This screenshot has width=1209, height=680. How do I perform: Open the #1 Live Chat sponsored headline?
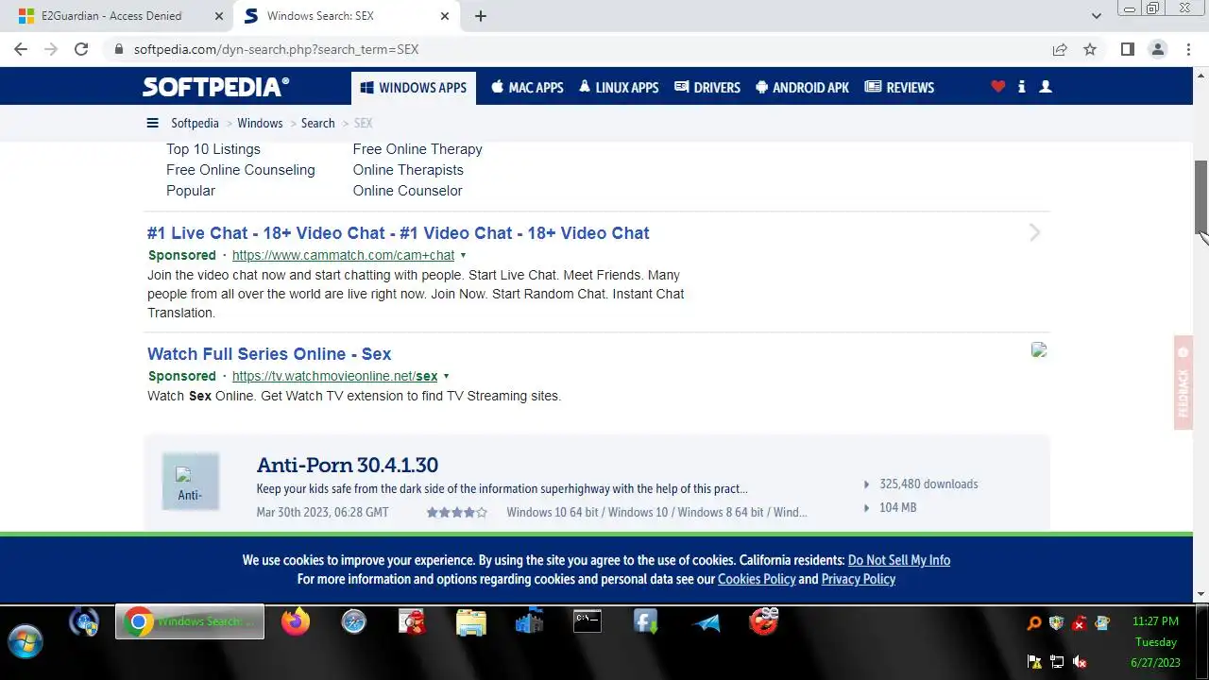click(399, 233)
